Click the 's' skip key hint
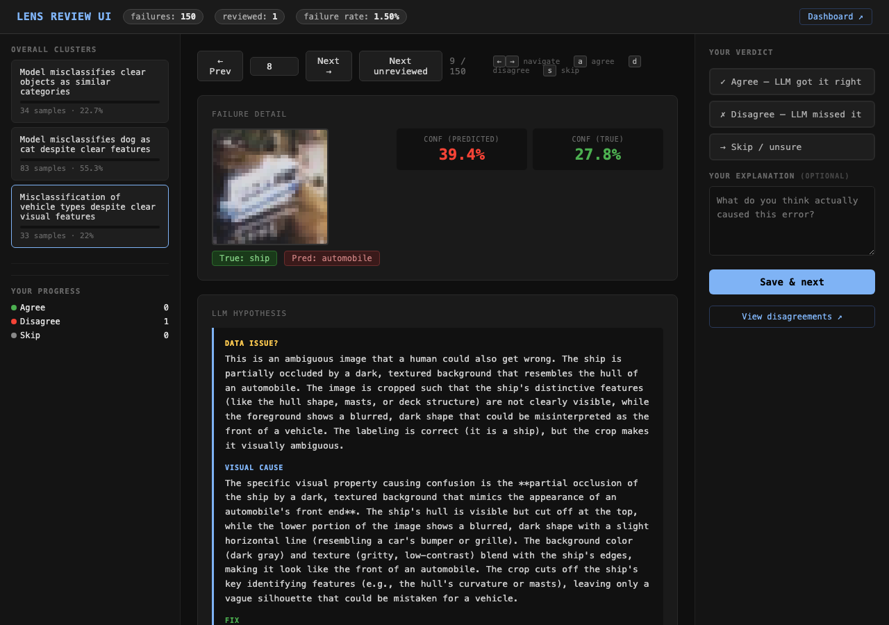889x625 pixels. (549, 70)
